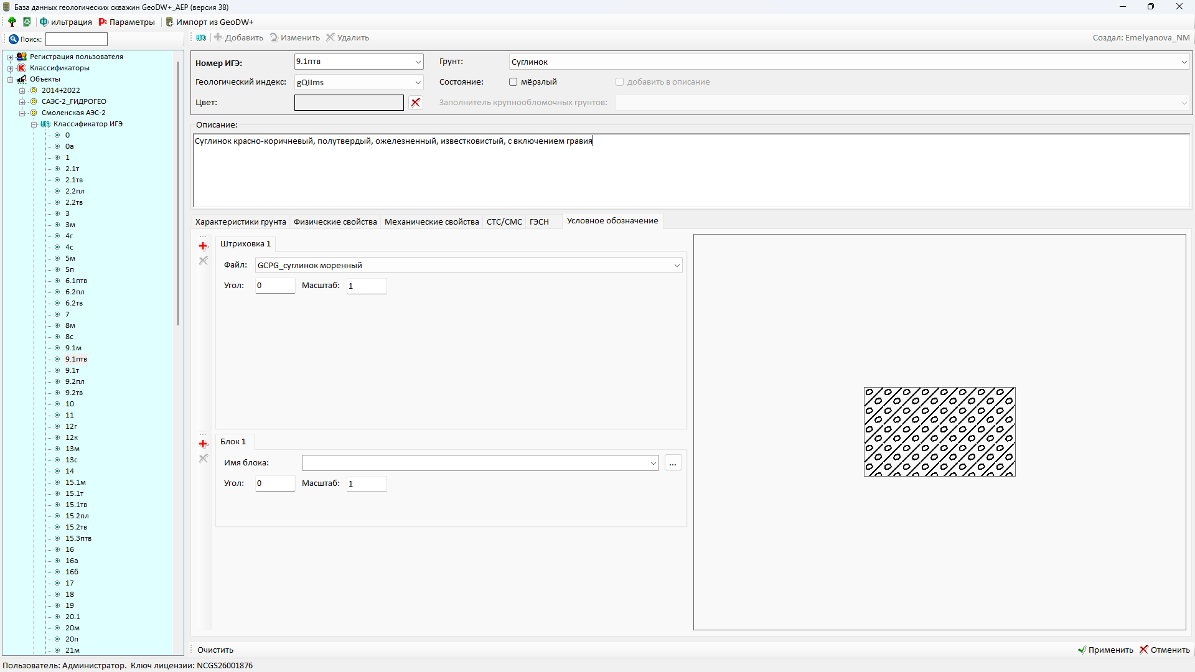Click the green refresh icon in toolbar
The image size is (1195, 672).
(x=27, y=22)
